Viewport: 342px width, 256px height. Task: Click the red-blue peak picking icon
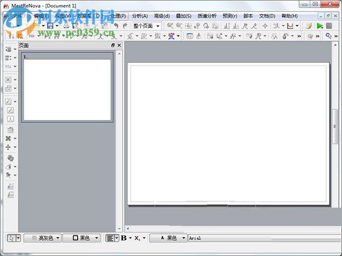click(172, 36)
